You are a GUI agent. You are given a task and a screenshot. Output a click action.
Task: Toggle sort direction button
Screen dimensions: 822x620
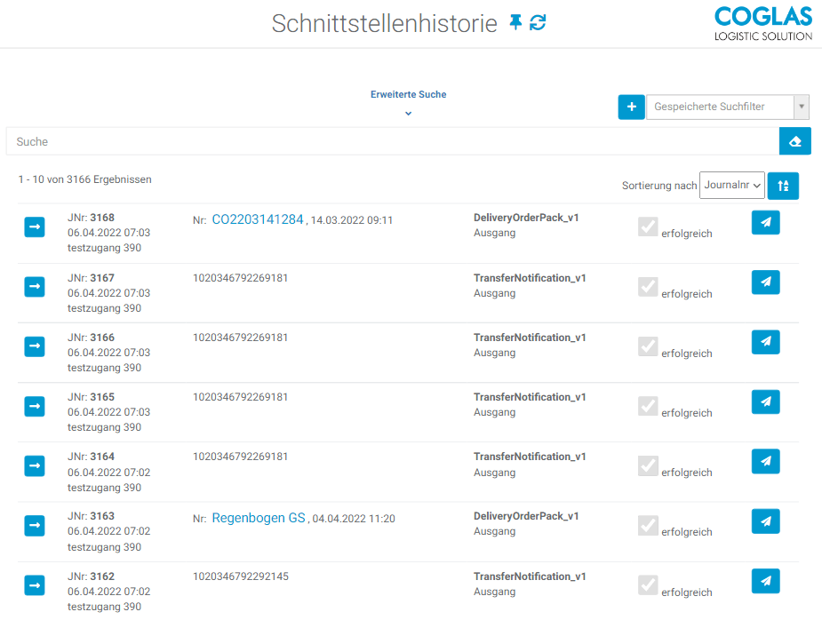coord(783,186)
